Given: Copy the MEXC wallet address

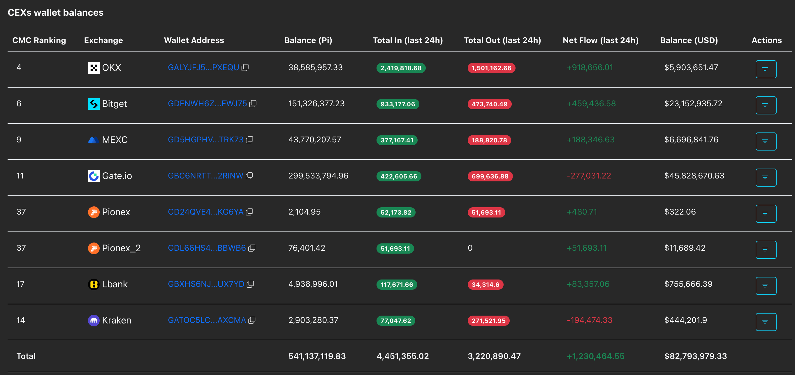Looking at the screenshot, I should pyautogui.click(x=249, y=140).
